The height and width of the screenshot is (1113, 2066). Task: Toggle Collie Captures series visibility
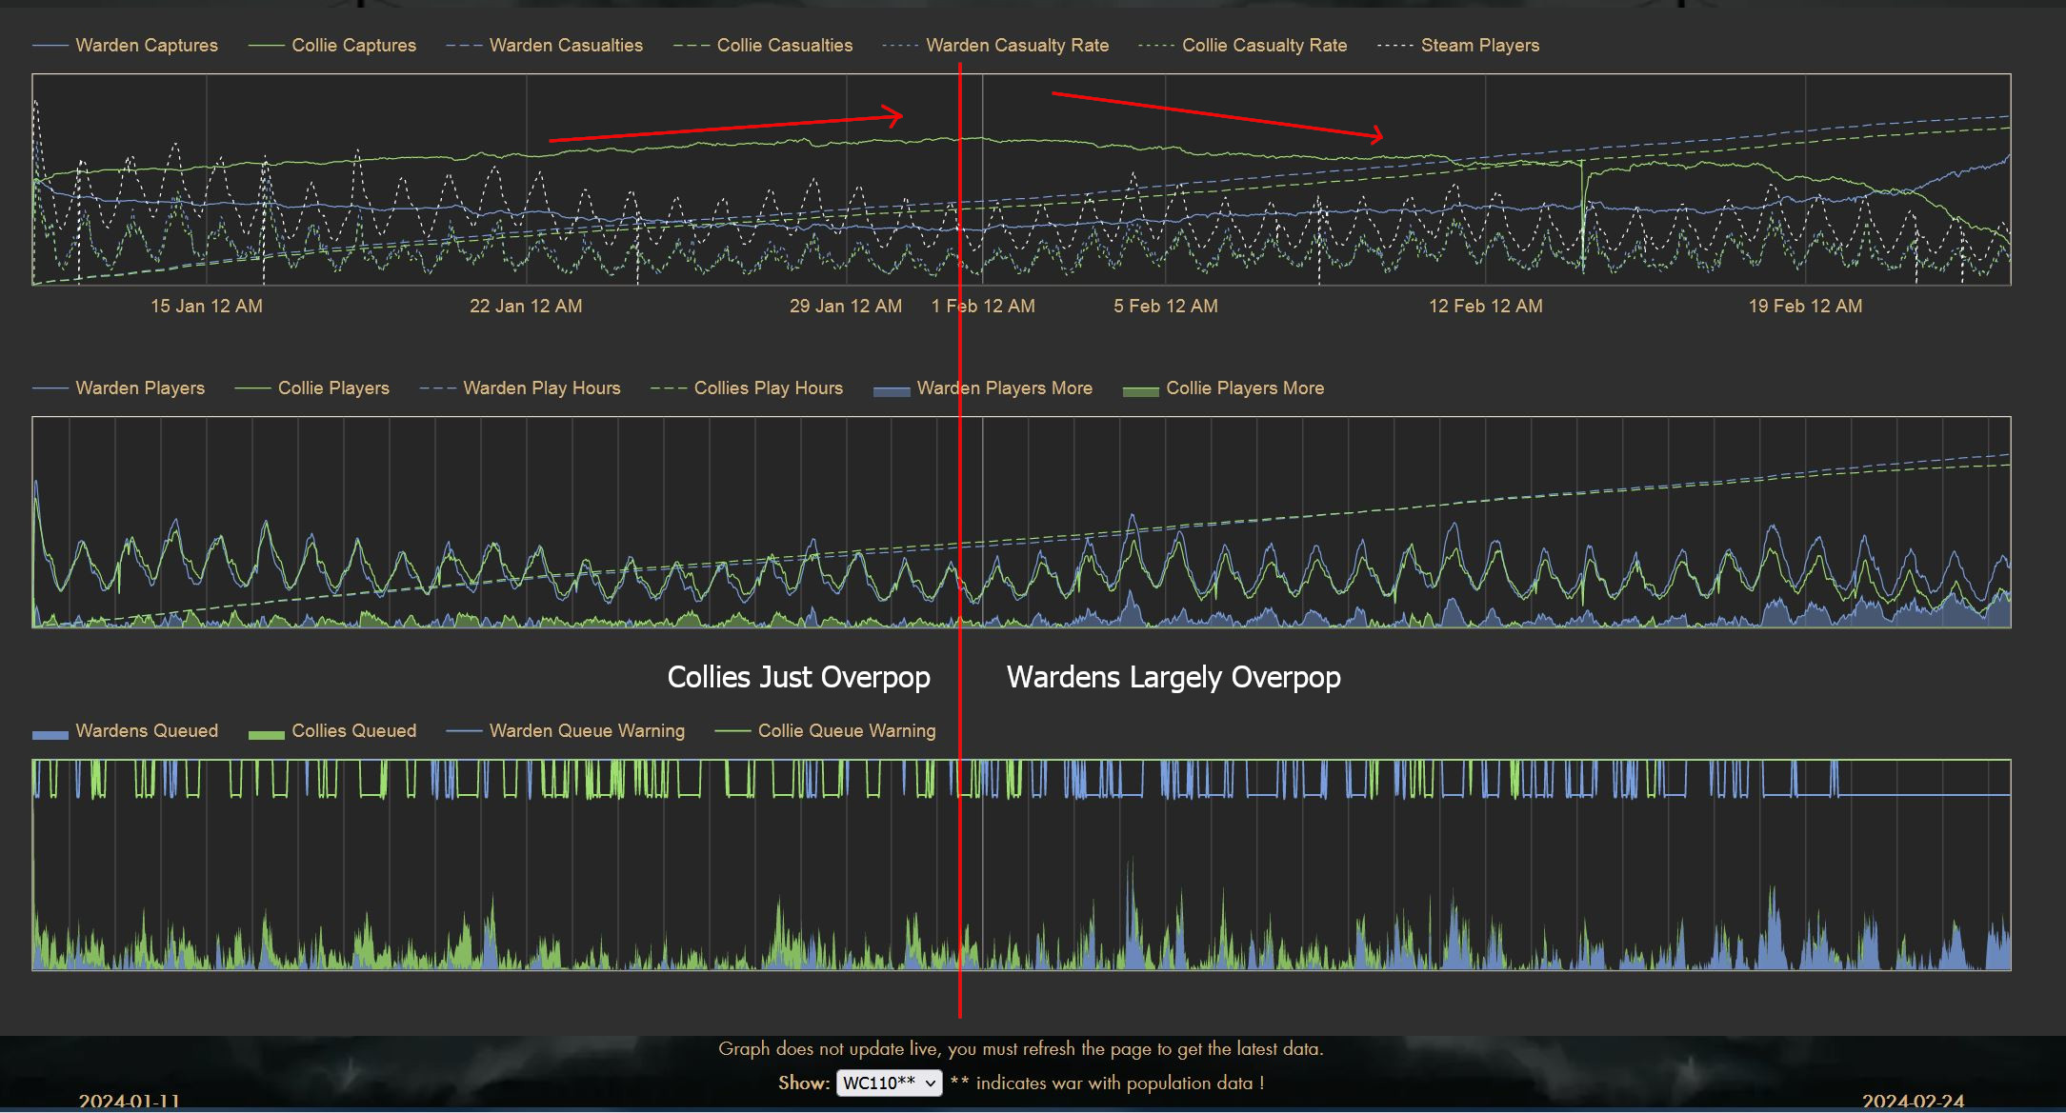(352, 45)
